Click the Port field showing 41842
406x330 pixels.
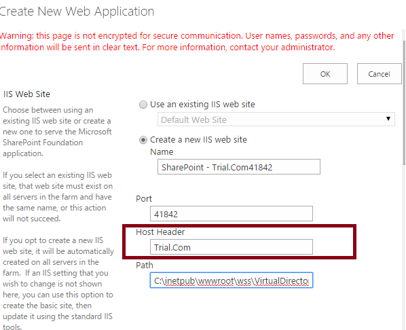pos(232,214)
